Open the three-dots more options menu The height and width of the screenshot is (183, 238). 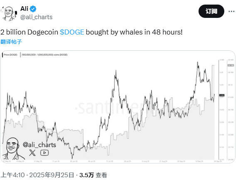231,11
